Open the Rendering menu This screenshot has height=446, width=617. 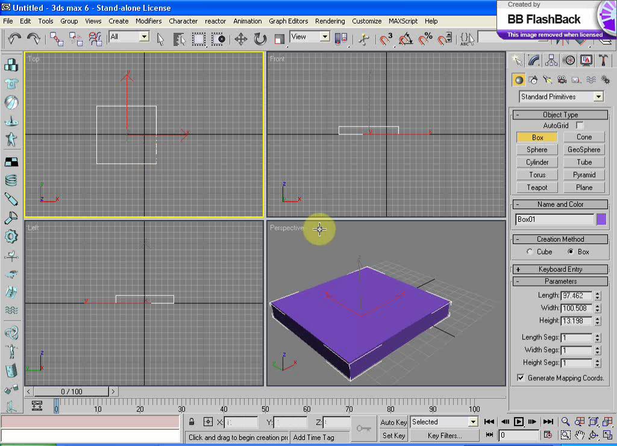click(330, 21)
